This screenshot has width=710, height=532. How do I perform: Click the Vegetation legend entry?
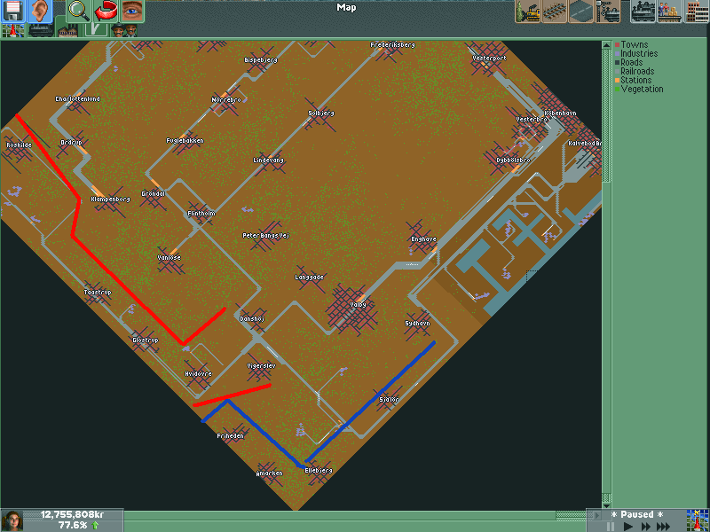pos(639,90)
